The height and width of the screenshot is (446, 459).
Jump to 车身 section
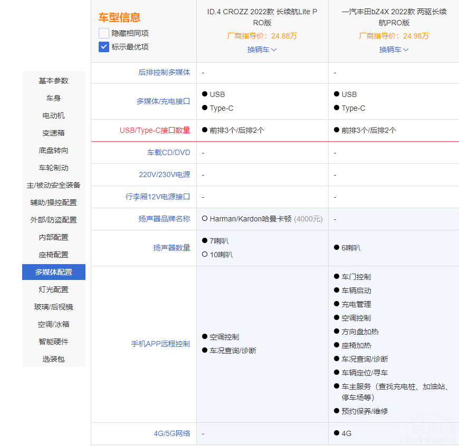click(x=53, y=98)
